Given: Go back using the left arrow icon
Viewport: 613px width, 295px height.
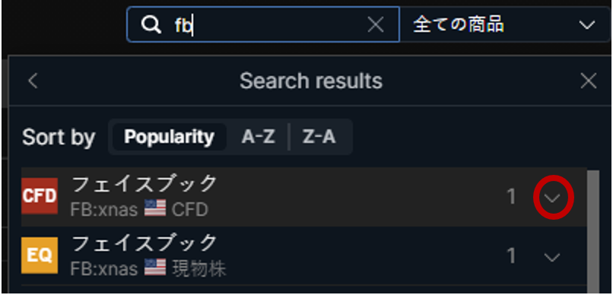Looking at the screenshot, I should click(33, 81).
